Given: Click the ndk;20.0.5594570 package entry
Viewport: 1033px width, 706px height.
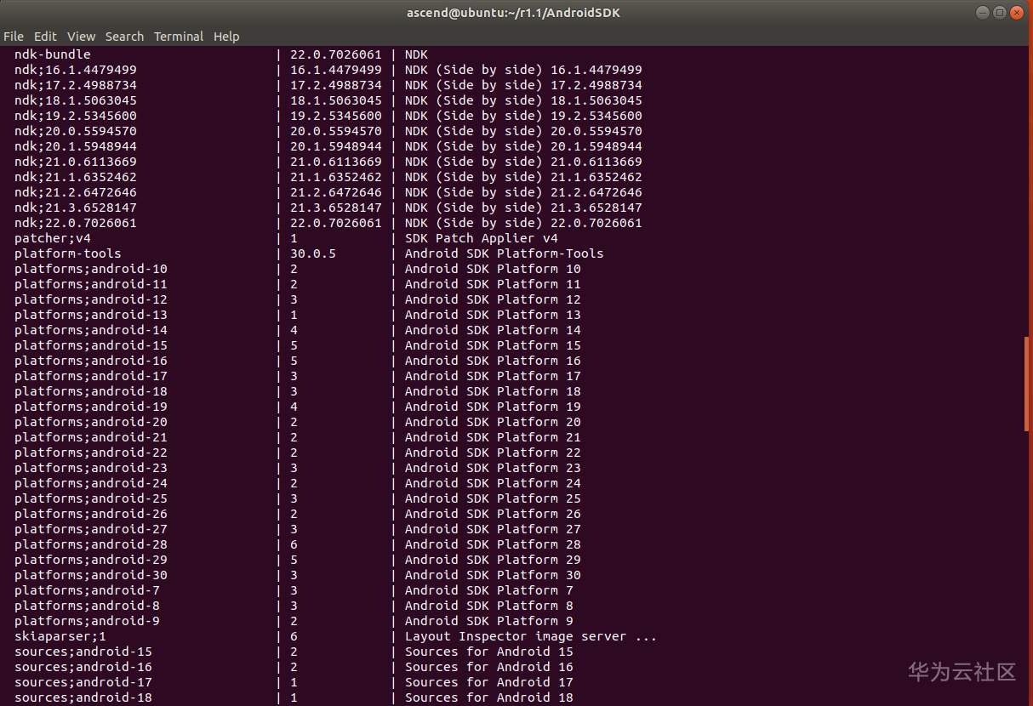Looking at the screenshot, I should coord(76,131).
